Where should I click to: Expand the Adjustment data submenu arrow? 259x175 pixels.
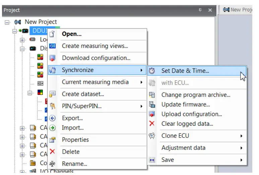[241, 148]
